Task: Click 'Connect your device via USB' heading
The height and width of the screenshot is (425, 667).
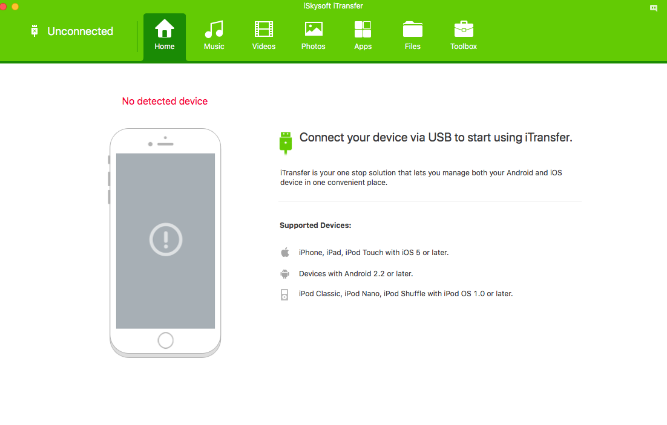Action: click(x=436, y=138)
